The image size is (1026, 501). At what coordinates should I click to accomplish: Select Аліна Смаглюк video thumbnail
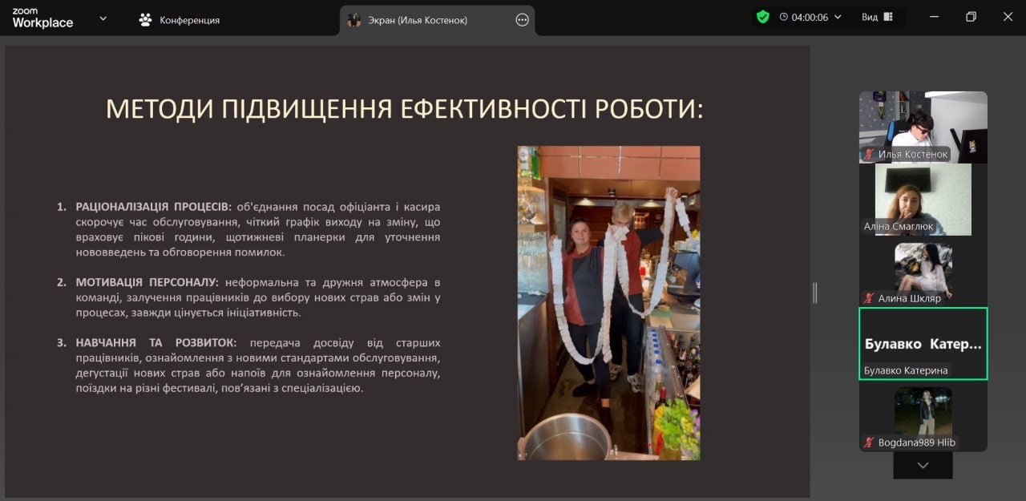tap(923, 199)
